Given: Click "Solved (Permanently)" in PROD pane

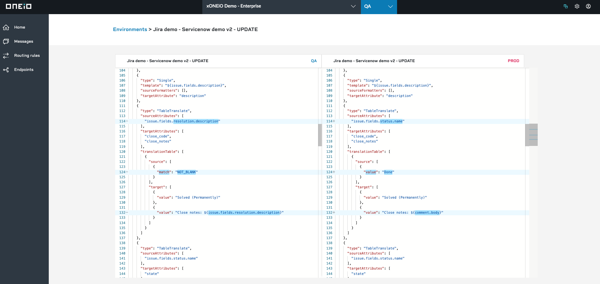Looking at the screenshot, I should coord(405,197).
